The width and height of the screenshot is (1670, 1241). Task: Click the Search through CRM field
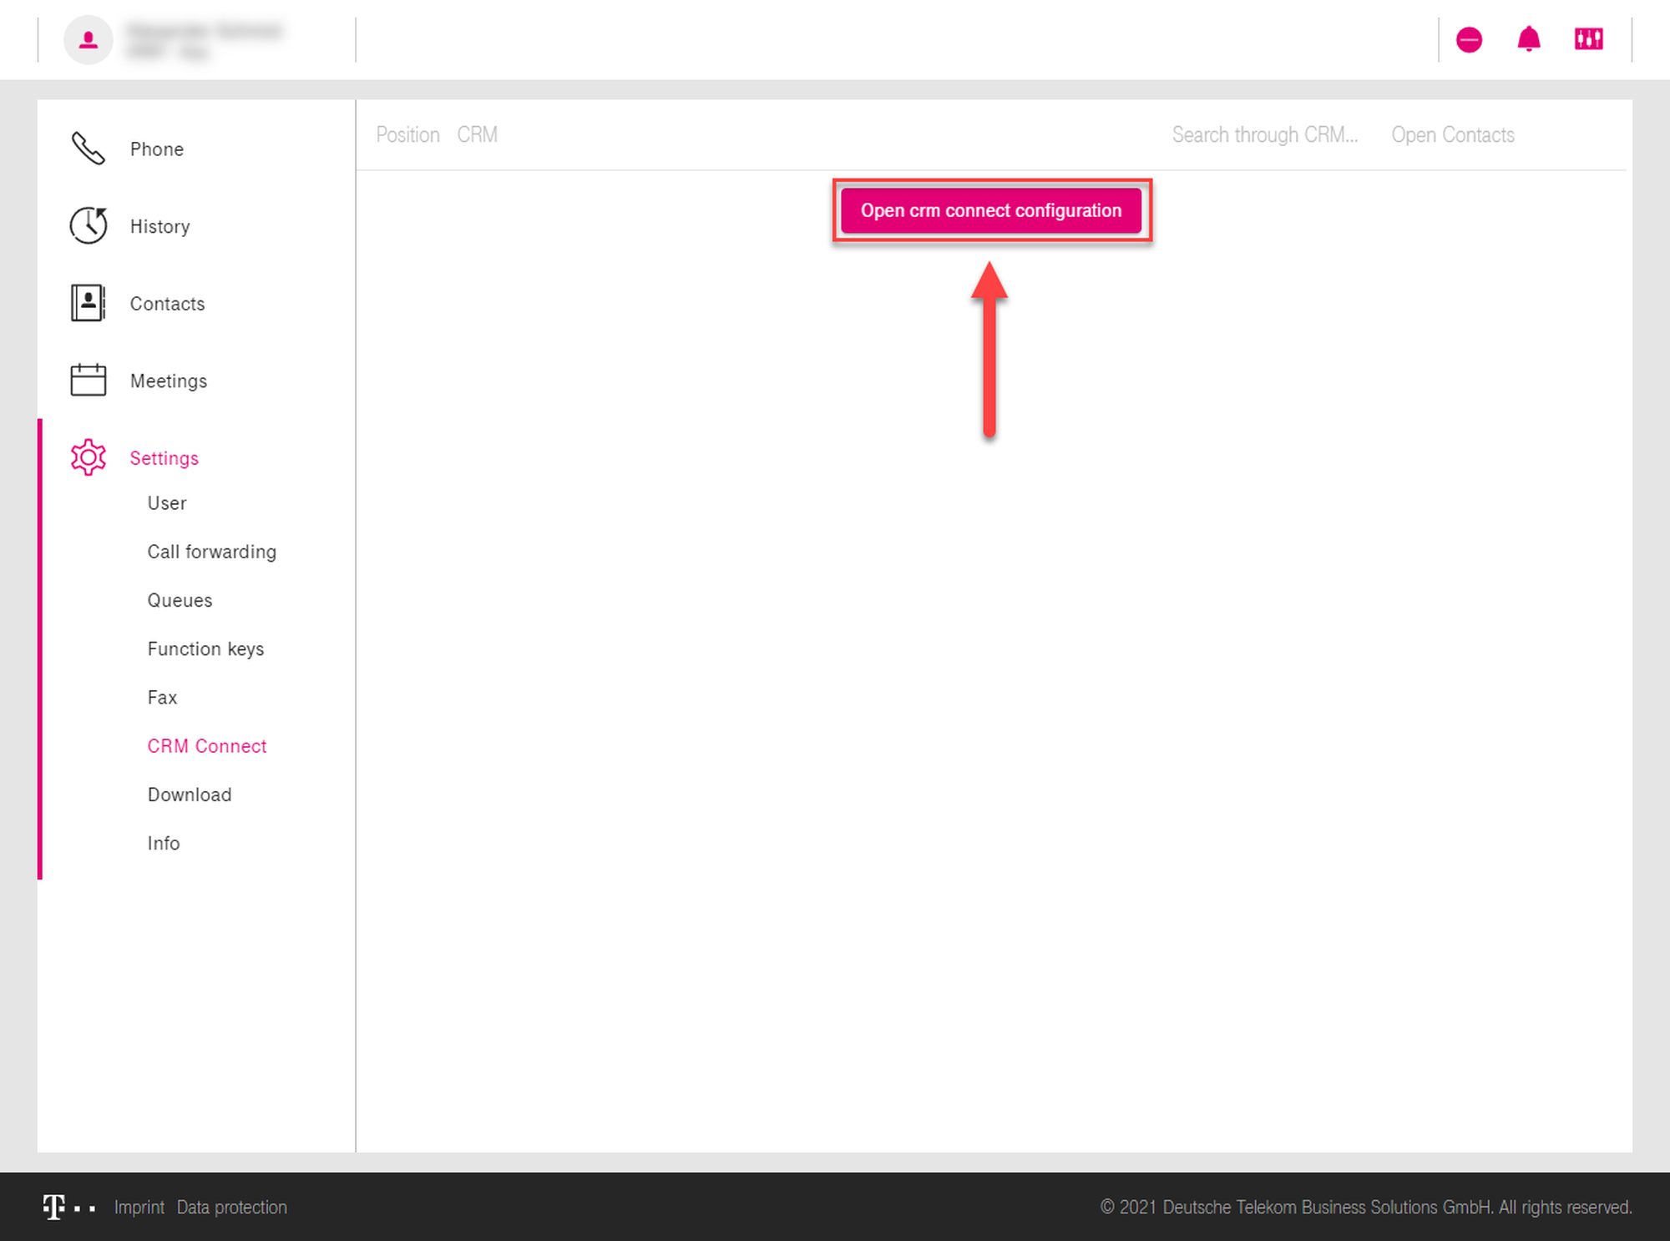pyautogui.click(x=1264, y=135)
